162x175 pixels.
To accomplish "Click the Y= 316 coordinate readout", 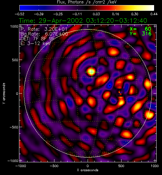I will (140, 34).
